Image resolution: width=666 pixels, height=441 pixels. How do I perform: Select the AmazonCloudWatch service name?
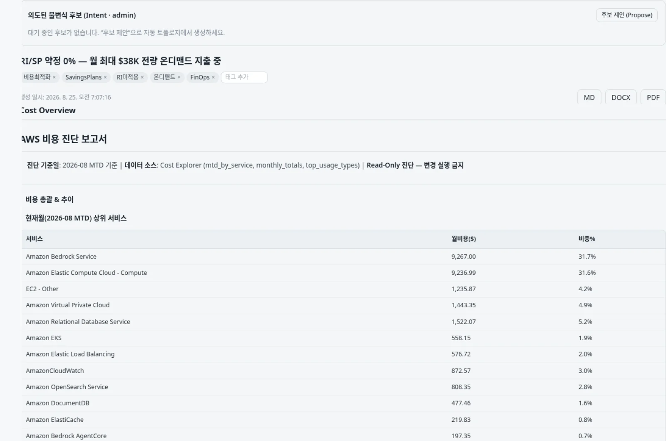[x=55, y=371]
